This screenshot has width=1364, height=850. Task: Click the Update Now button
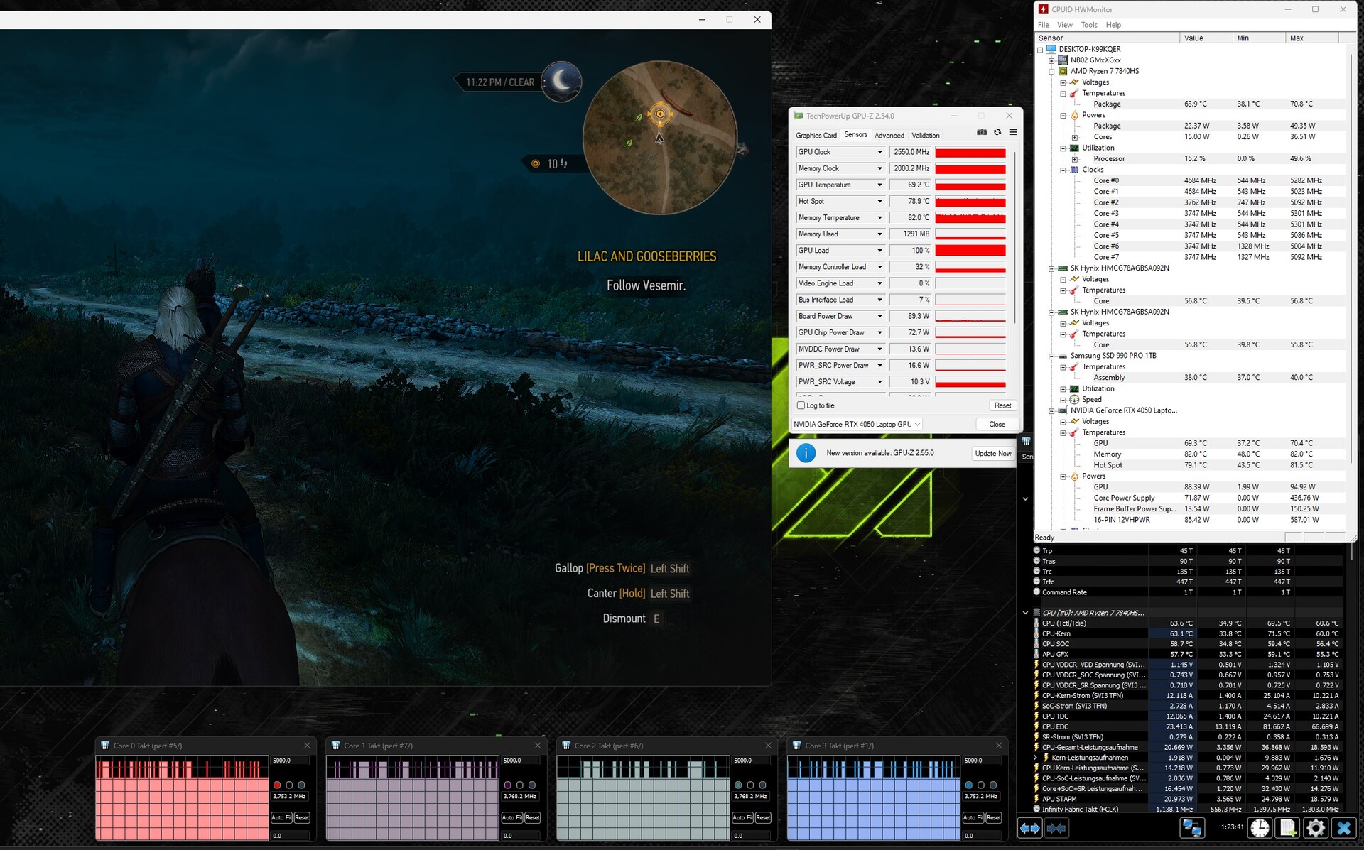coord(992,453)
